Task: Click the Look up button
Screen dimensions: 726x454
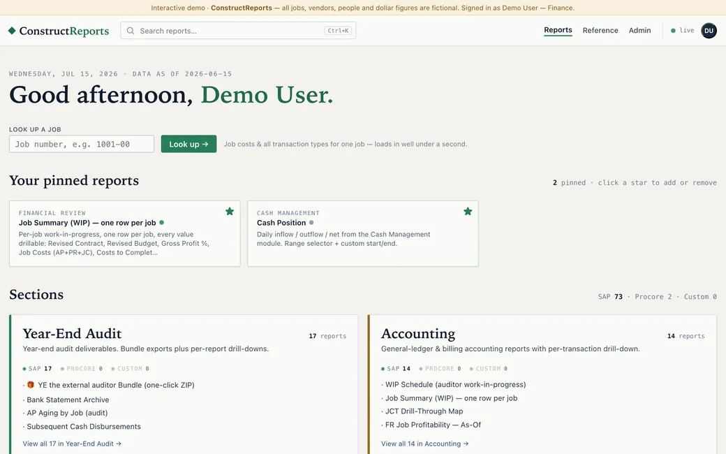Action: tap(188, 144)
